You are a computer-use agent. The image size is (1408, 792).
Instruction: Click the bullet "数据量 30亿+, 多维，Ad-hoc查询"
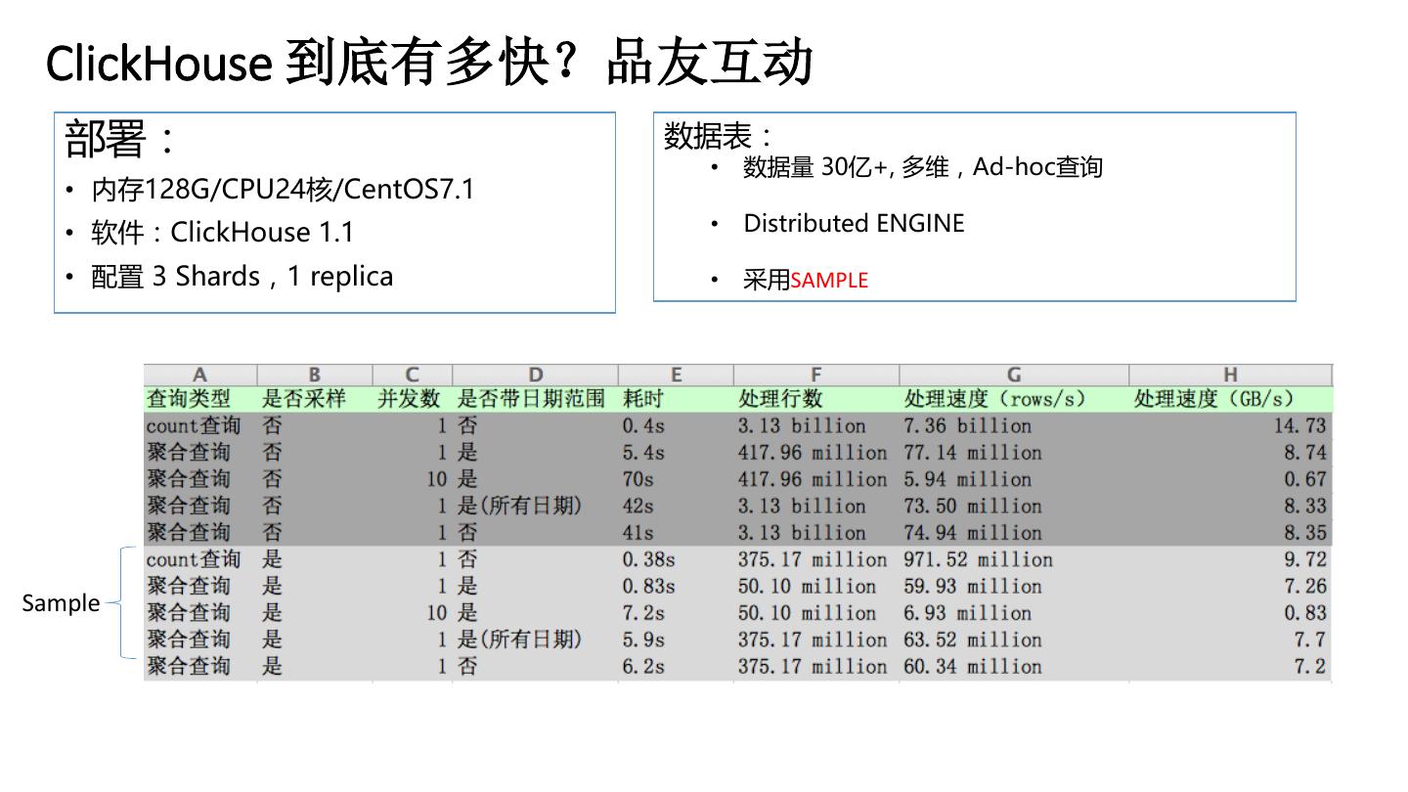tap(922, 167)
